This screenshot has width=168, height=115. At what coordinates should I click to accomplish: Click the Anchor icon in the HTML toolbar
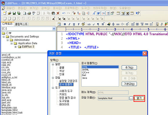pyautogui.click(x=113, y=24)
